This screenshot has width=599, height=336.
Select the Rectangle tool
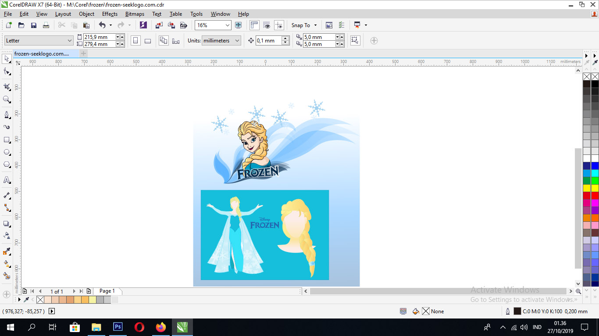pyautogui.click(x=7, y=140)
